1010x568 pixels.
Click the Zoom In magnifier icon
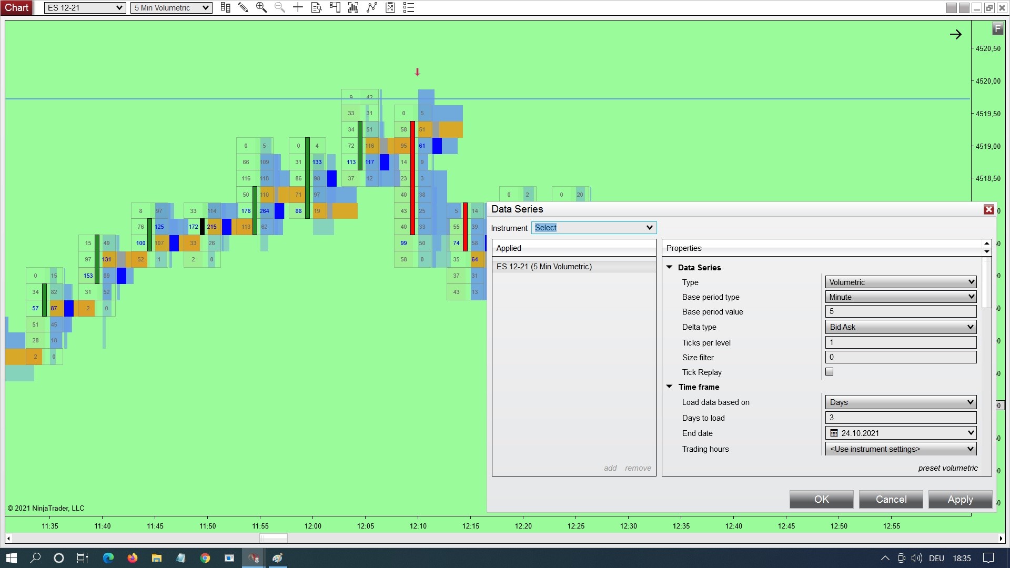tap(261, 7)
